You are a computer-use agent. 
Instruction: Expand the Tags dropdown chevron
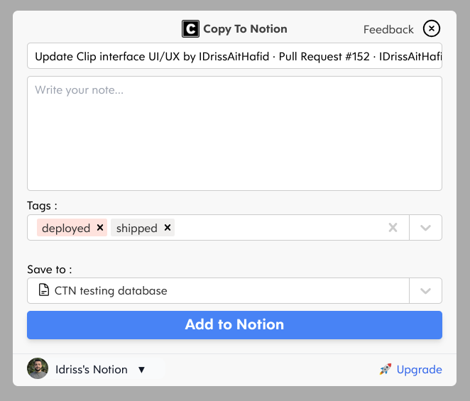[425, 228]
